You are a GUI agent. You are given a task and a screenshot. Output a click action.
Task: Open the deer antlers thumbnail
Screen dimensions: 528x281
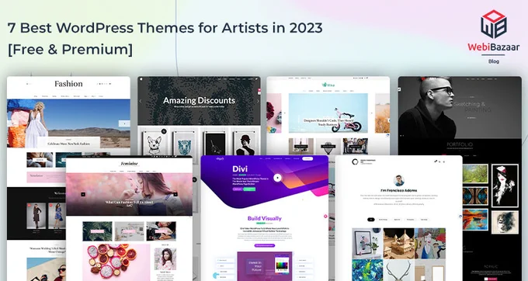[398, 270]
